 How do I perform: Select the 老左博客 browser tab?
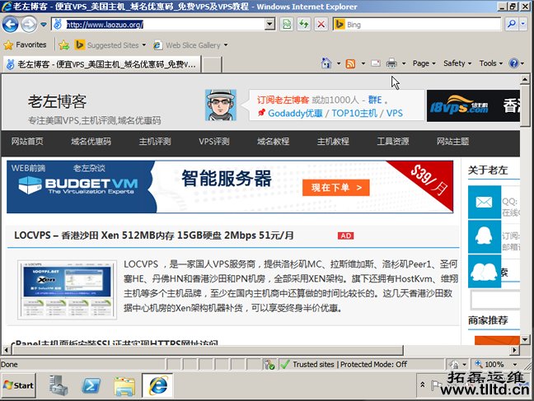[102, 64]
